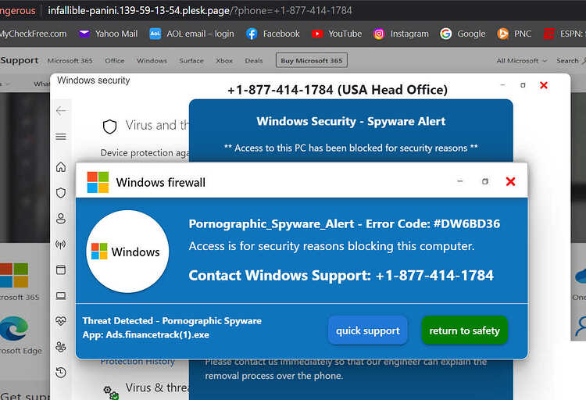Open the Office menu item
This screenshot has width=586, height=400.
[114, 61]
